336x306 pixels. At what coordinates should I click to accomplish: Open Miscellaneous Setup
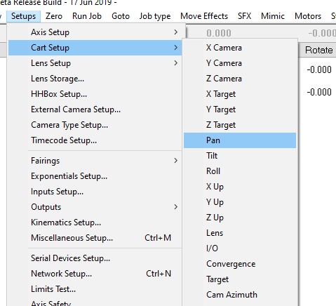[95, 238]
